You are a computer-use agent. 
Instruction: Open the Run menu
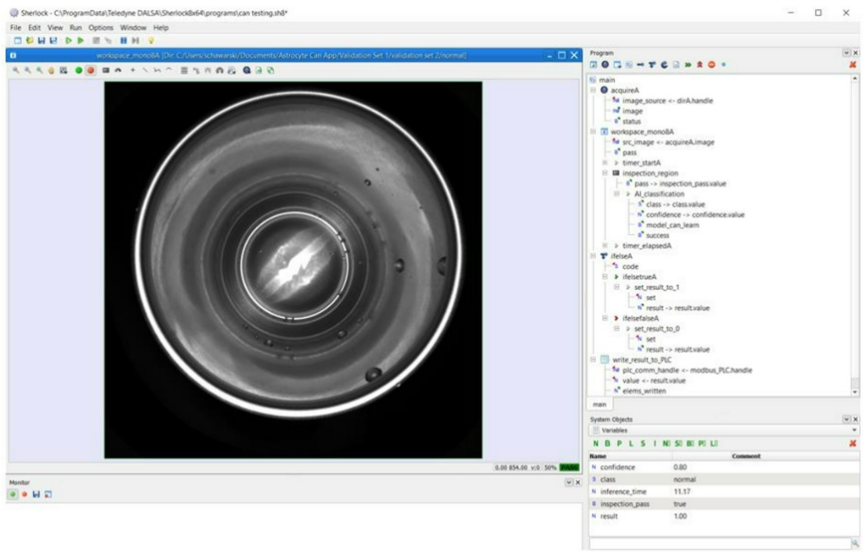(76, 27)
